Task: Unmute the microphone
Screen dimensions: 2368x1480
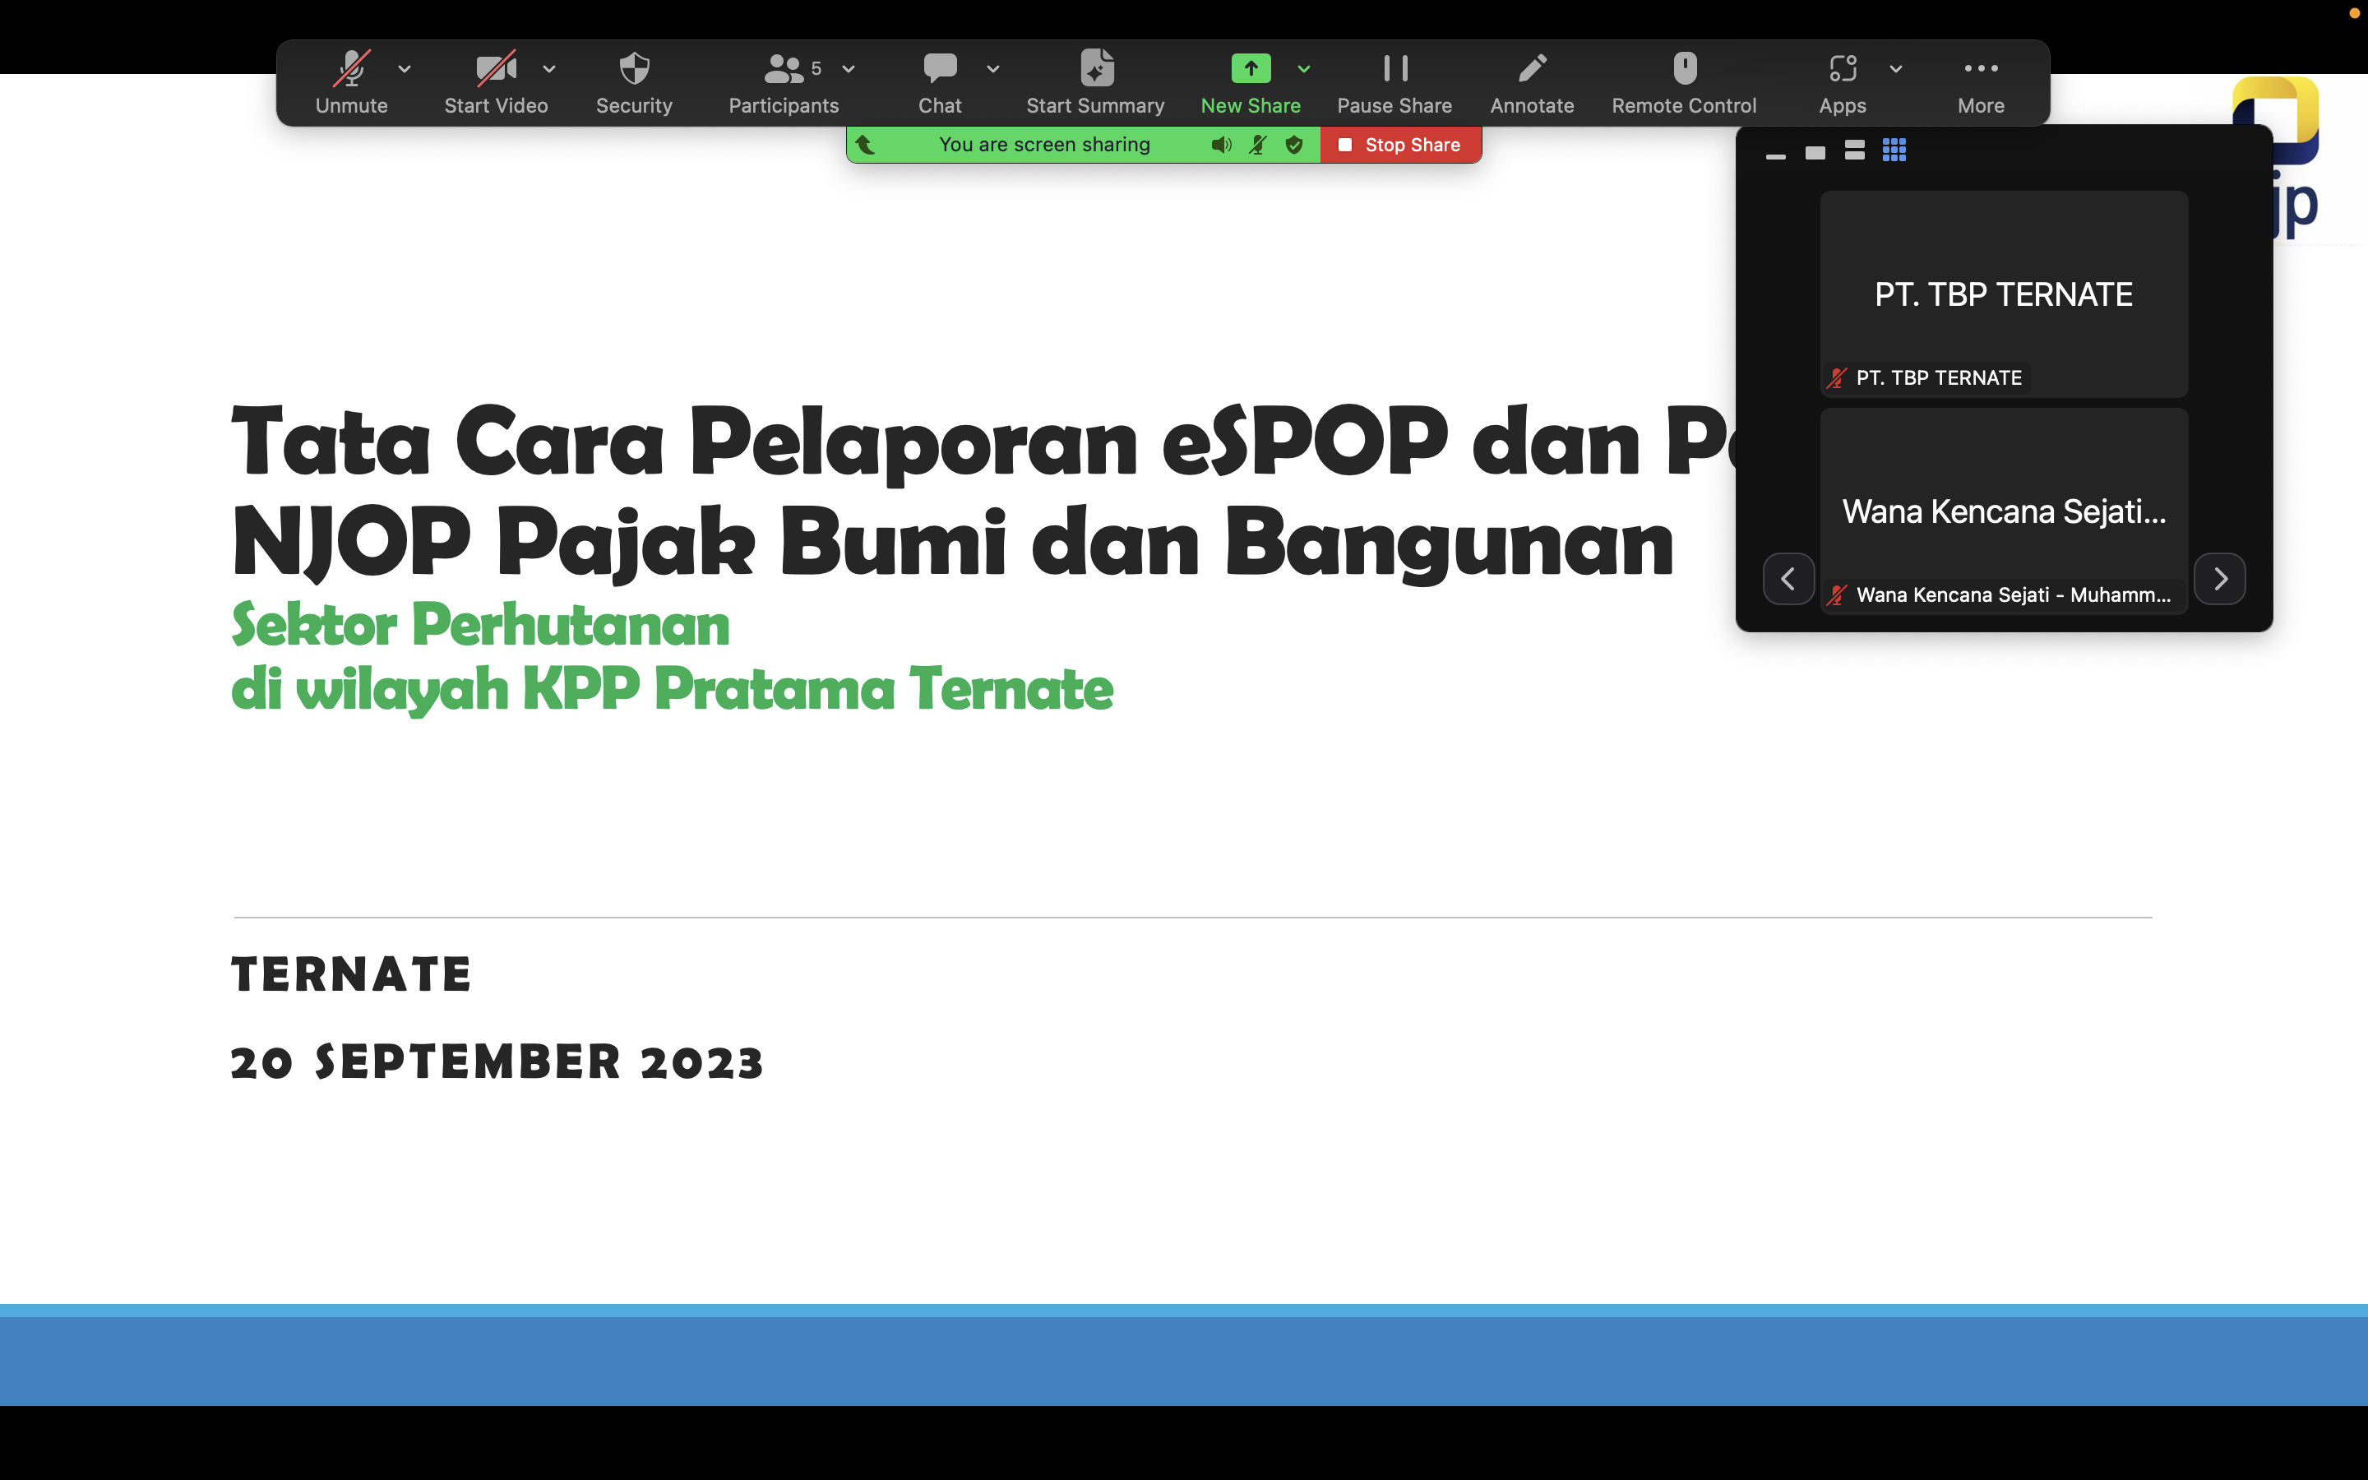Action: (x=351, y=68)
